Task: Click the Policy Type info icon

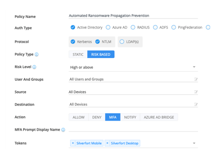Action: click(x=37, y=54)
